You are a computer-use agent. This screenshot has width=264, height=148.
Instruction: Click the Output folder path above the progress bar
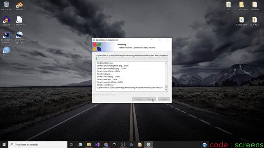[x=132, y=55]
